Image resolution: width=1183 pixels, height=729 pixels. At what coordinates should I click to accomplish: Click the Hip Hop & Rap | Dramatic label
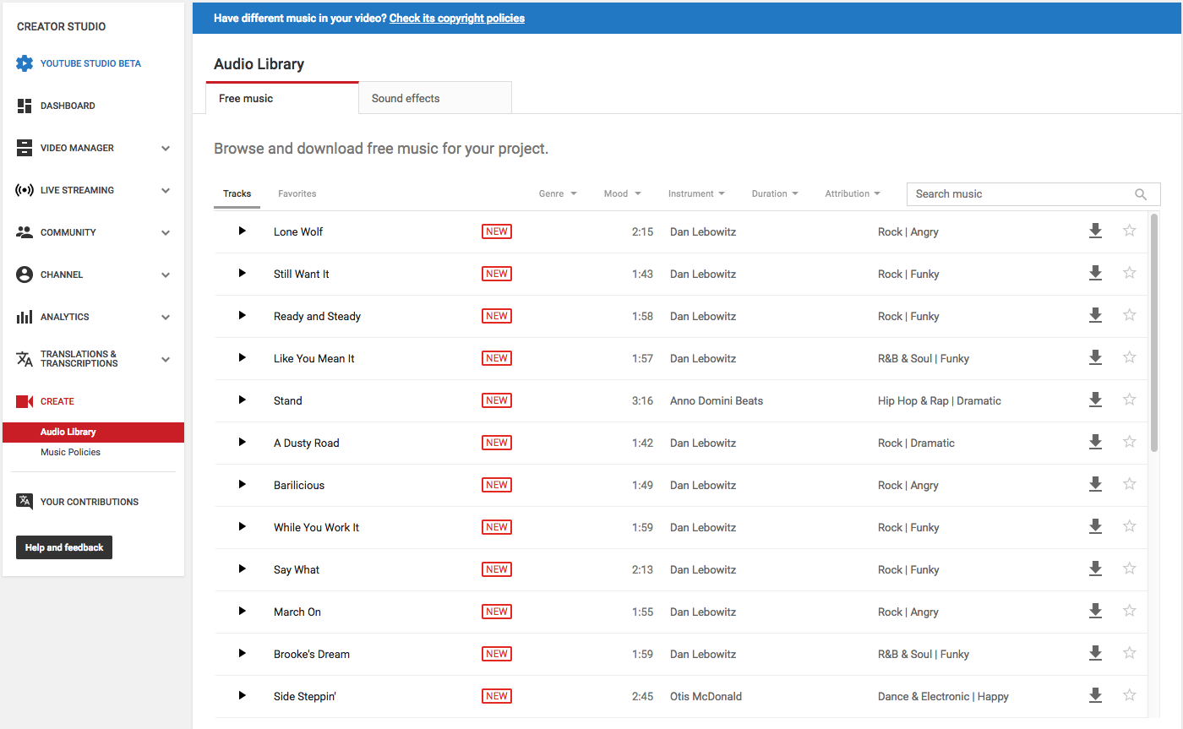point(940,400)
